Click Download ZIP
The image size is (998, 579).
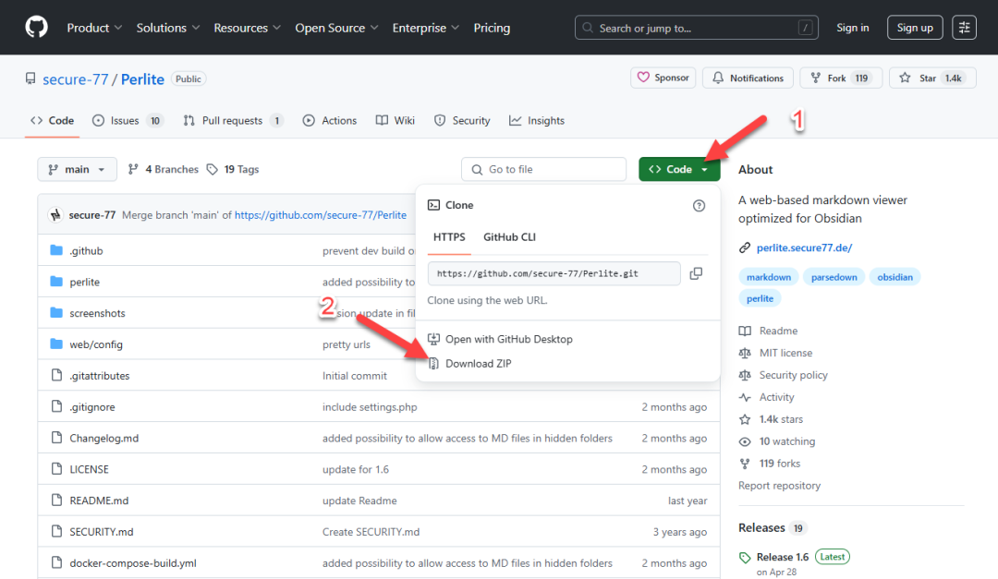(478, 364)
